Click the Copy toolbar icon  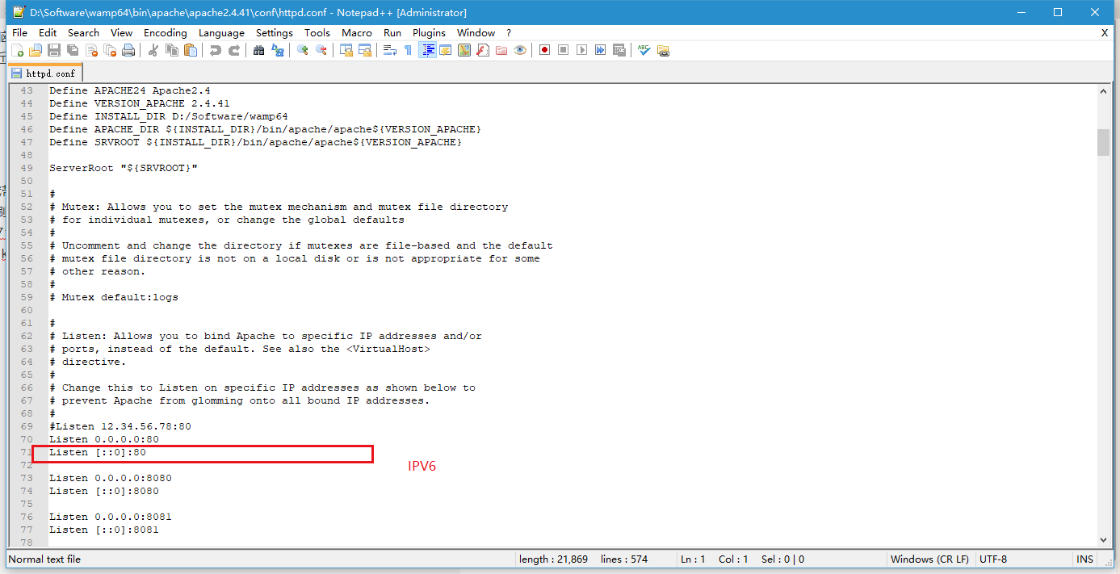pyautogui.click(x=171, y=50)
